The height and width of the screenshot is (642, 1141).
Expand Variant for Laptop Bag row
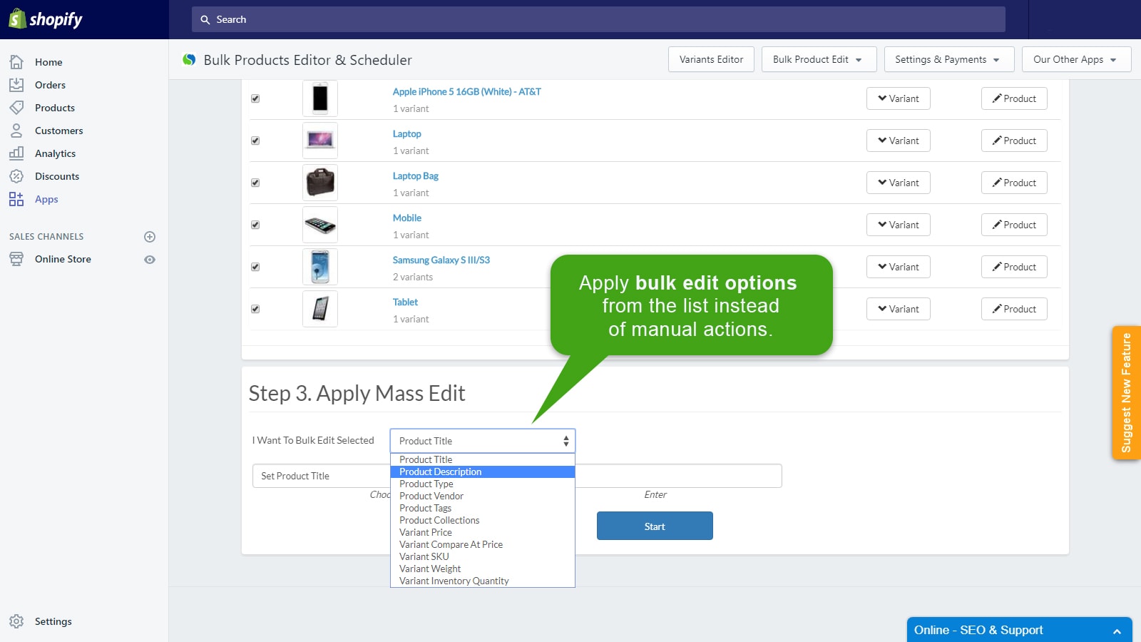point(899,183)
